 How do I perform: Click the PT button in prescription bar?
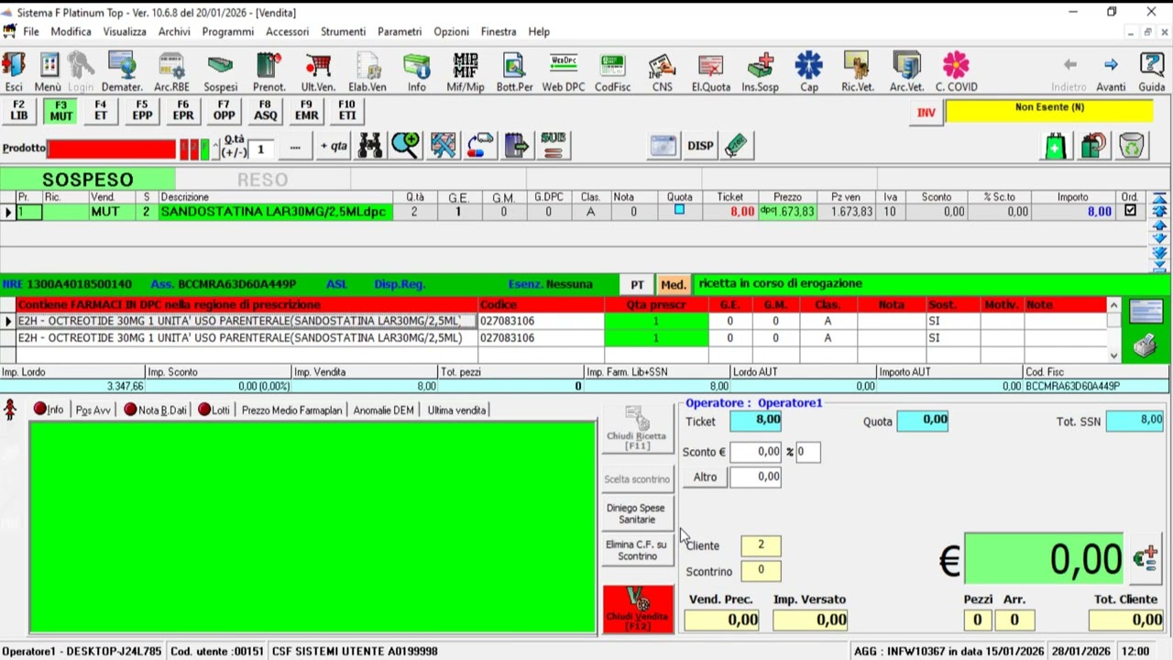point(637,284)
